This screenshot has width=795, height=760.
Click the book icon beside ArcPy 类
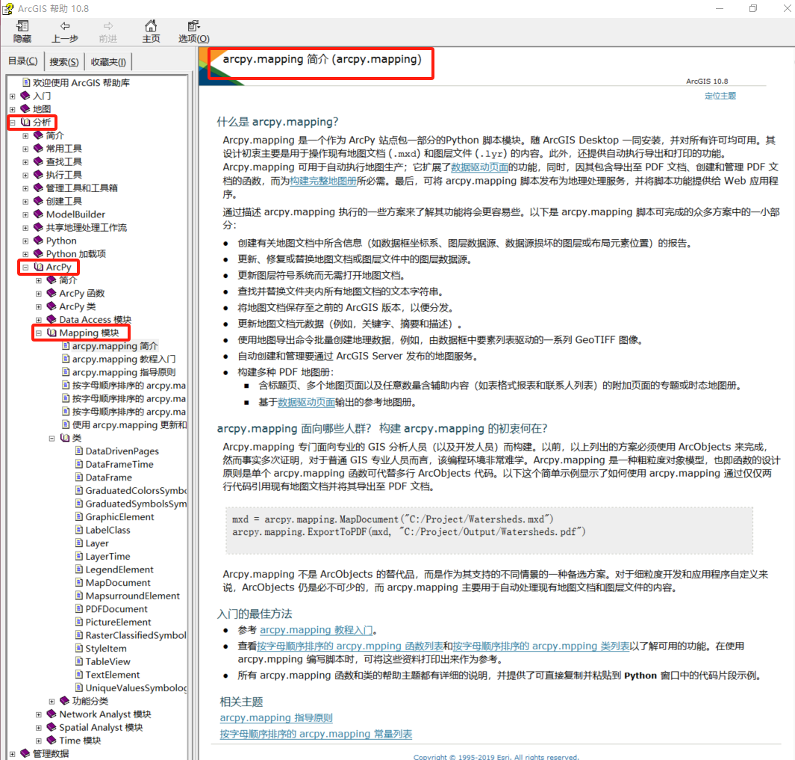point(52,306)
